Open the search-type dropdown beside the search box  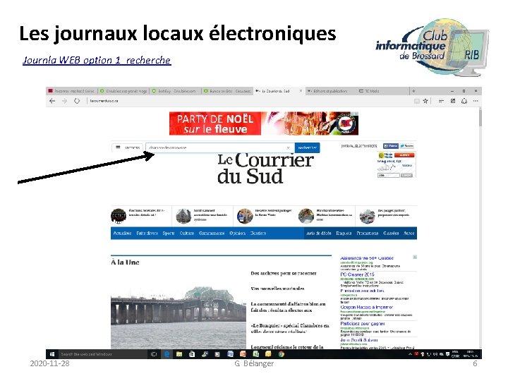pos(128,147)
